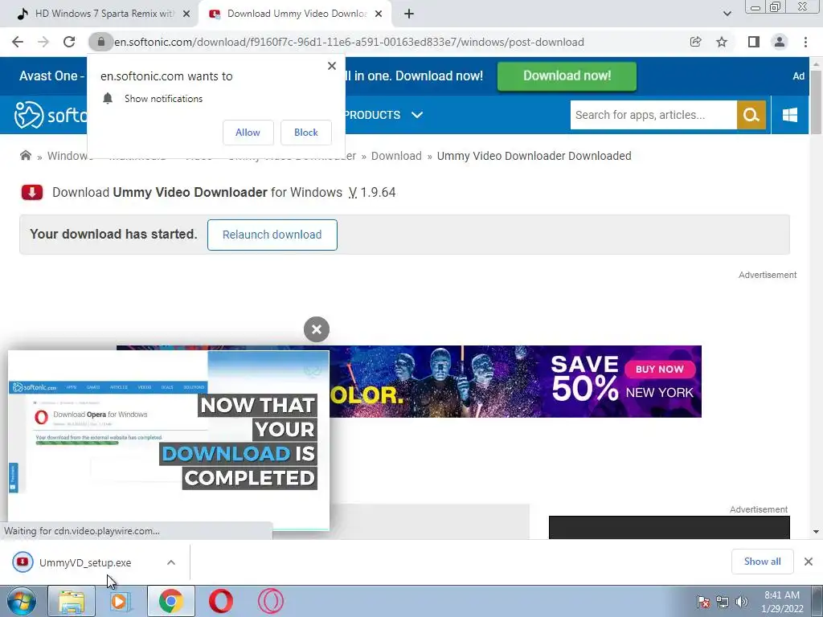The height and width of the screenshot is (617, 823).
Task: Click the Chrome taskbar icon
Action: coord(170,601)
